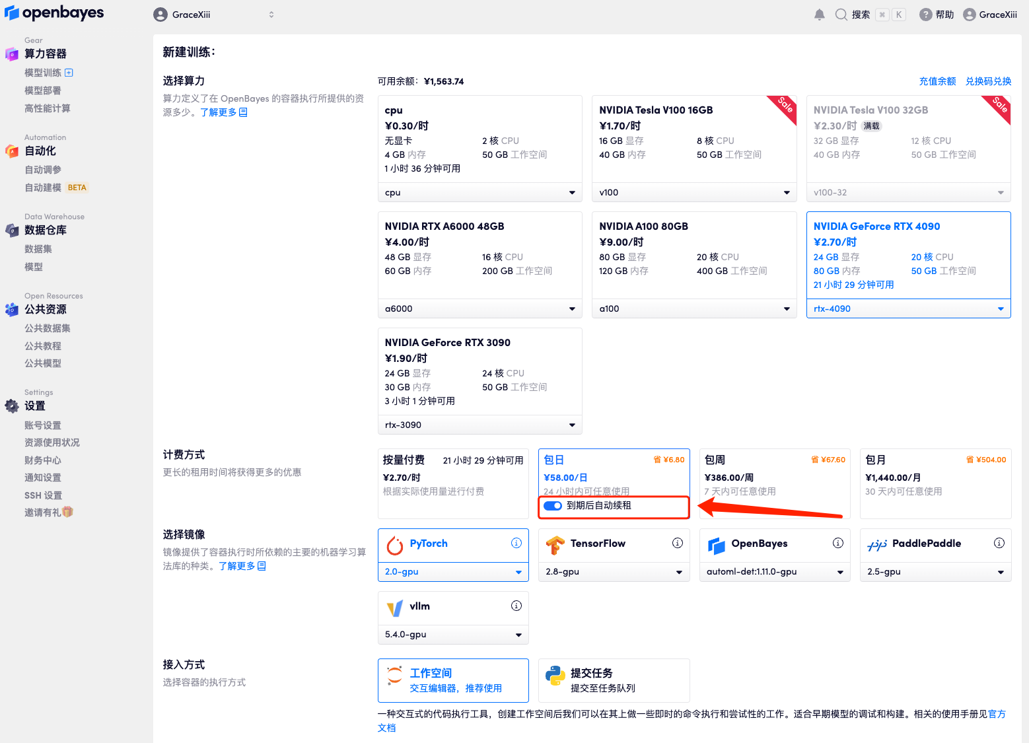Image resolution: width=1029 pixels, height=743 pixels.
Task: Select the 提交任务 access method
Action: coord(614,680)
